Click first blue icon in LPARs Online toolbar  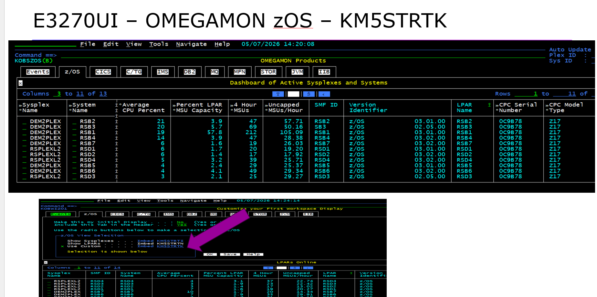[268, 268]
